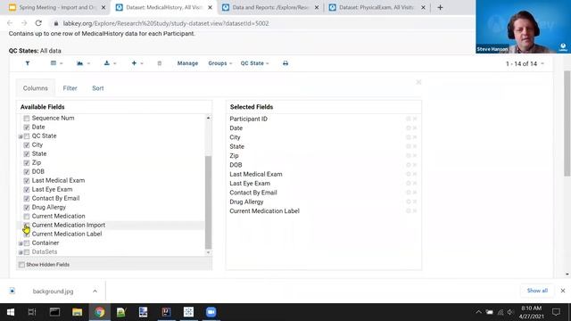
Task: Open the Windows Start menu
Action: [11, 312]
